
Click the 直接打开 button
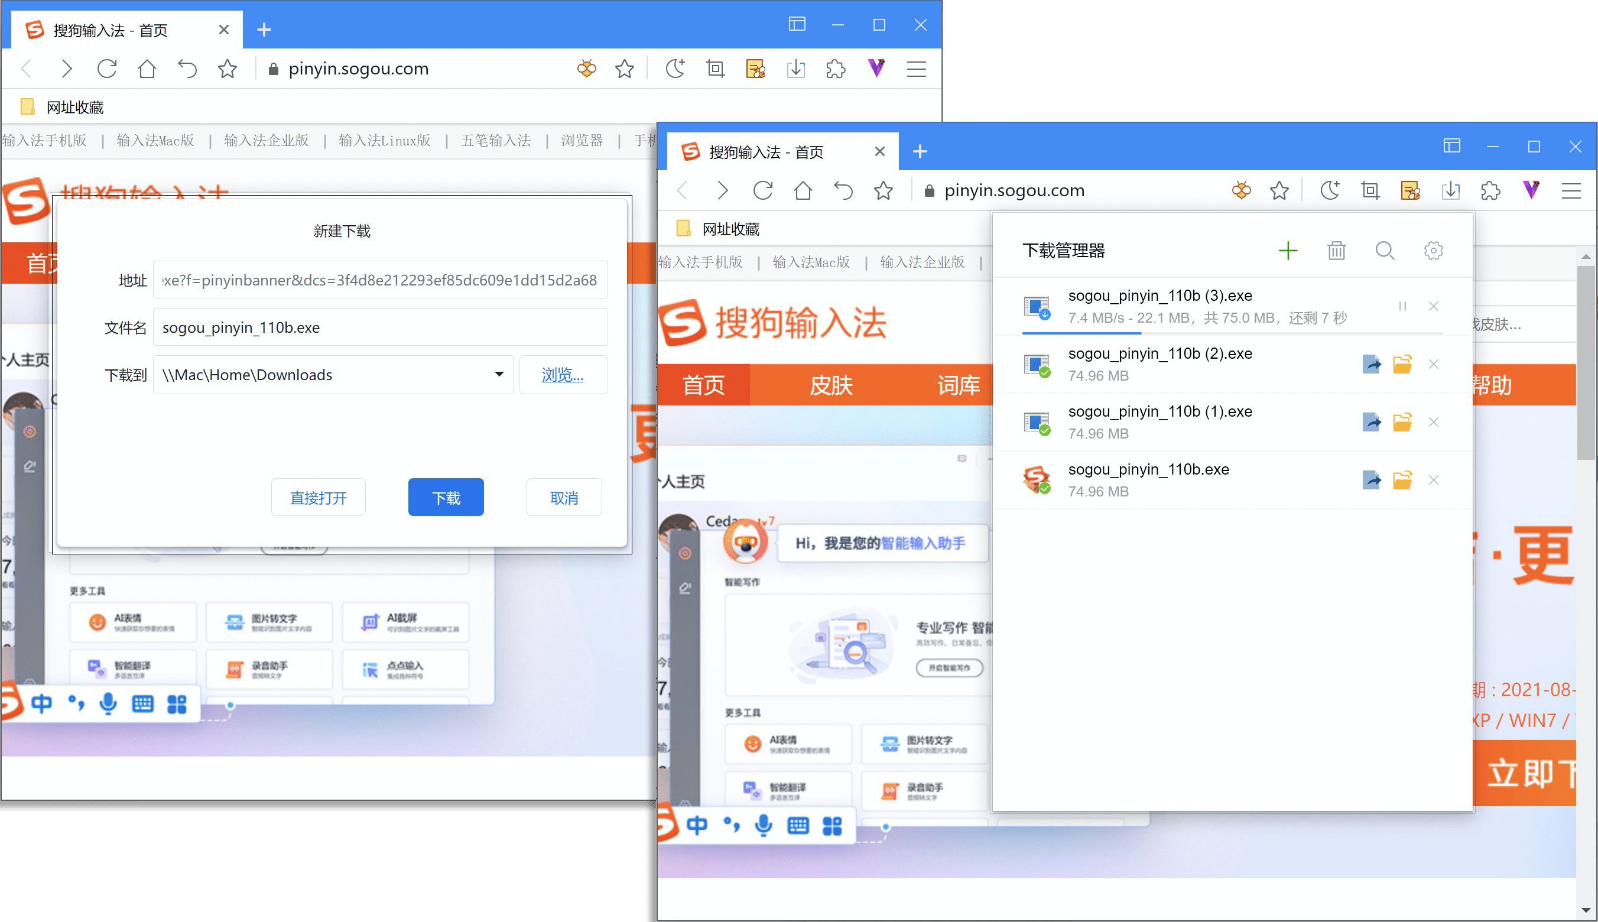pos(319,498)
